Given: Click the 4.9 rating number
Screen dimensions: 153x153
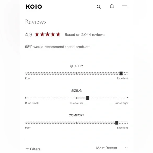Looking at the screenshot, I should [x=28, y=35].
